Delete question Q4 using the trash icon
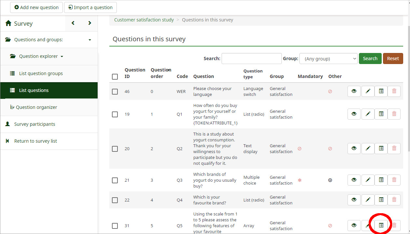The height and width of the screenshot is (234, 410). (394, 200)
